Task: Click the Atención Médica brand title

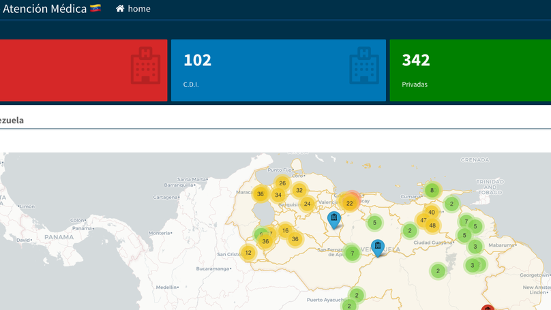Action: click(44, 8)
